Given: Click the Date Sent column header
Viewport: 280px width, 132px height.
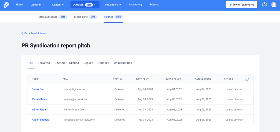Looking at the screenshot, I should [142, 79].
